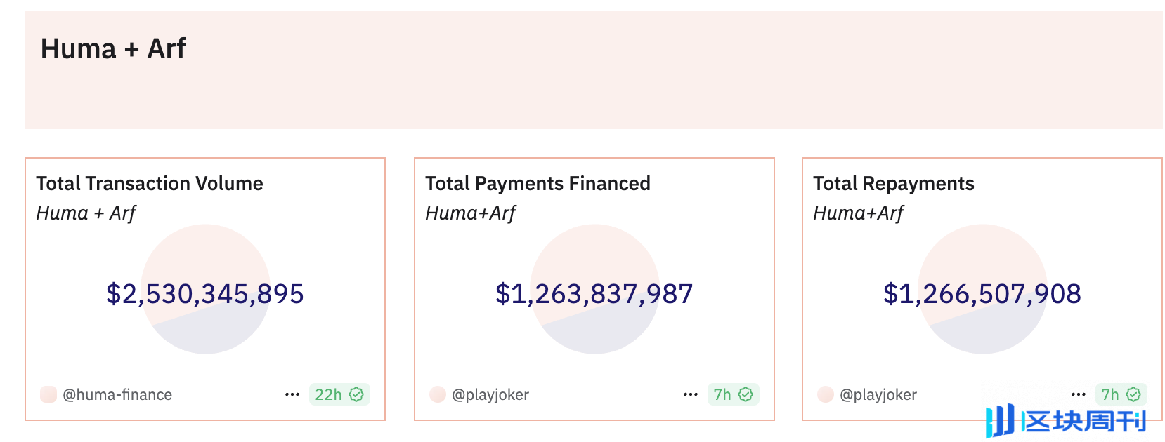Screen dimensions: 1165x442
Task: Open @playjoker link in Total Payments Financed card
Action: click(x=490, y=394)
